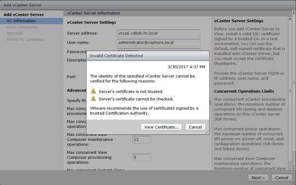Cancel the Invalid Certificate dialog
The height and width of the screenshot is (185, 296).
pyautogui.click(x=195, y=127)
